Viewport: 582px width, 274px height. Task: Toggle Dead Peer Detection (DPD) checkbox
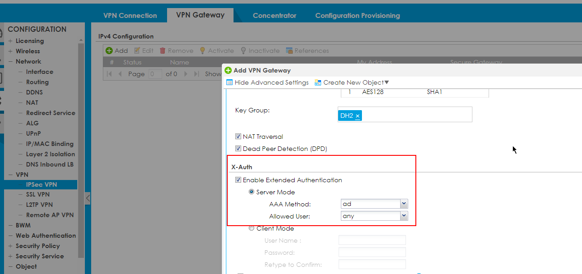tap(238, 149)
